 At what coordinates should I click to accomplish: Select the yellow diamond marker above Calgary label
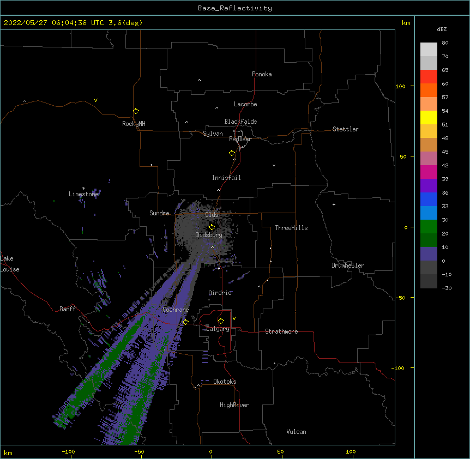[221, 321]
